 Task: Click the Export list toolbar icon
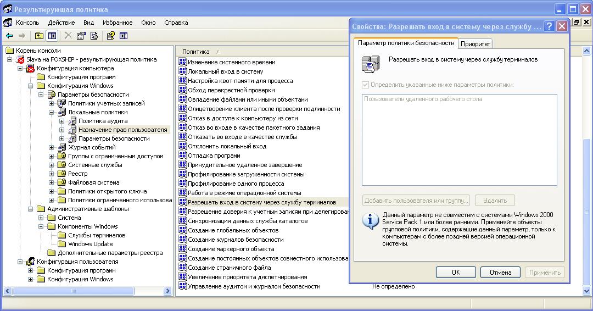click(94, 36)
